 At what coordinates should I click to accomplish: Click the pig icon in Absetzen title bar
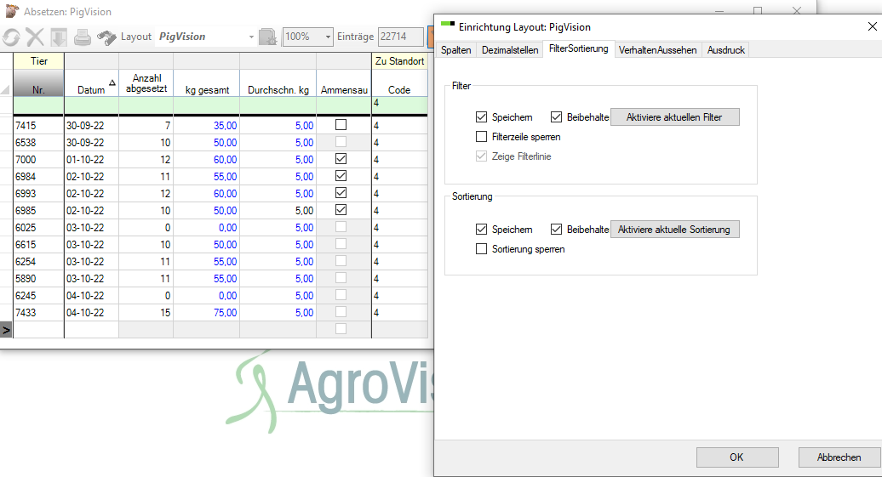(12, 11)
